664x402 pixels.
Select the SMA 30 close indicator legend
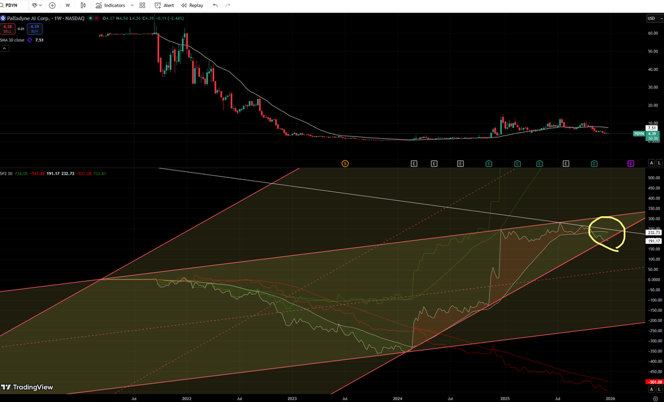point(12,40)
